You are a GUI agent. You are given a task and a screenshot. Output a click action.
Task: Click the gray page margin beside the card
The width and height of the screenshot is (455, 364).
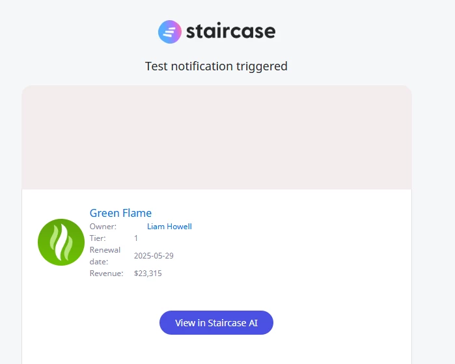[x=434, y=203]
